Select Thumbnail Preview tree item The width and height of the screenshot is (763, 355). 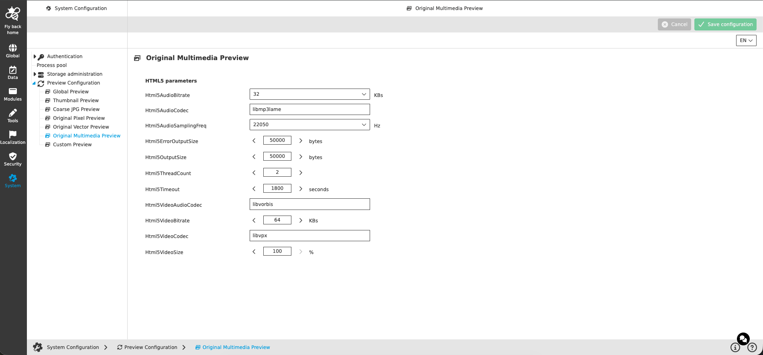76,101
